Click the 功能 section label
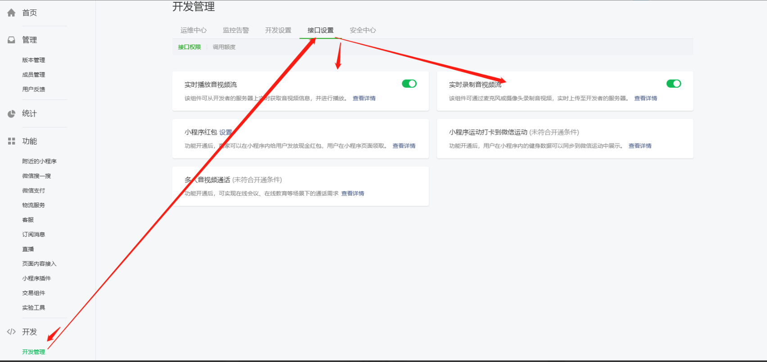767x362 pixels. [30, 141]
